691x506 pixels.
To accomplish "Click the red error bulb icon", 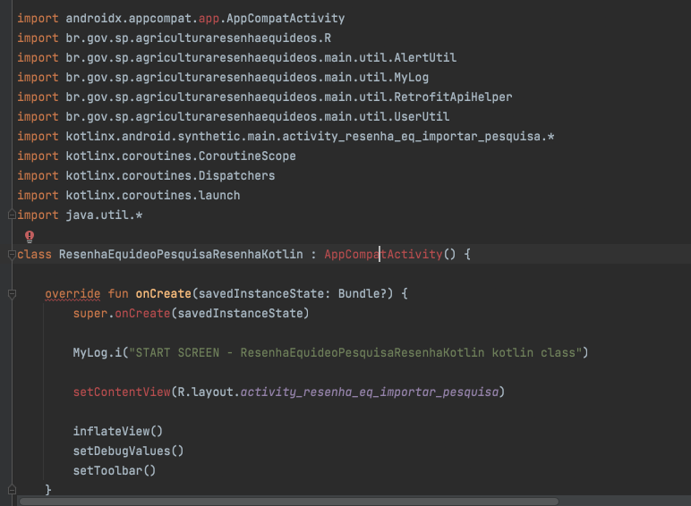I will [x=30, y=237].
